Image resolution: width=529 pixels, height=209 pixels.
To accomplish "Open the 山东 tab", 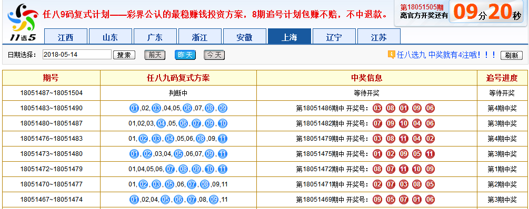I will 111,37.
